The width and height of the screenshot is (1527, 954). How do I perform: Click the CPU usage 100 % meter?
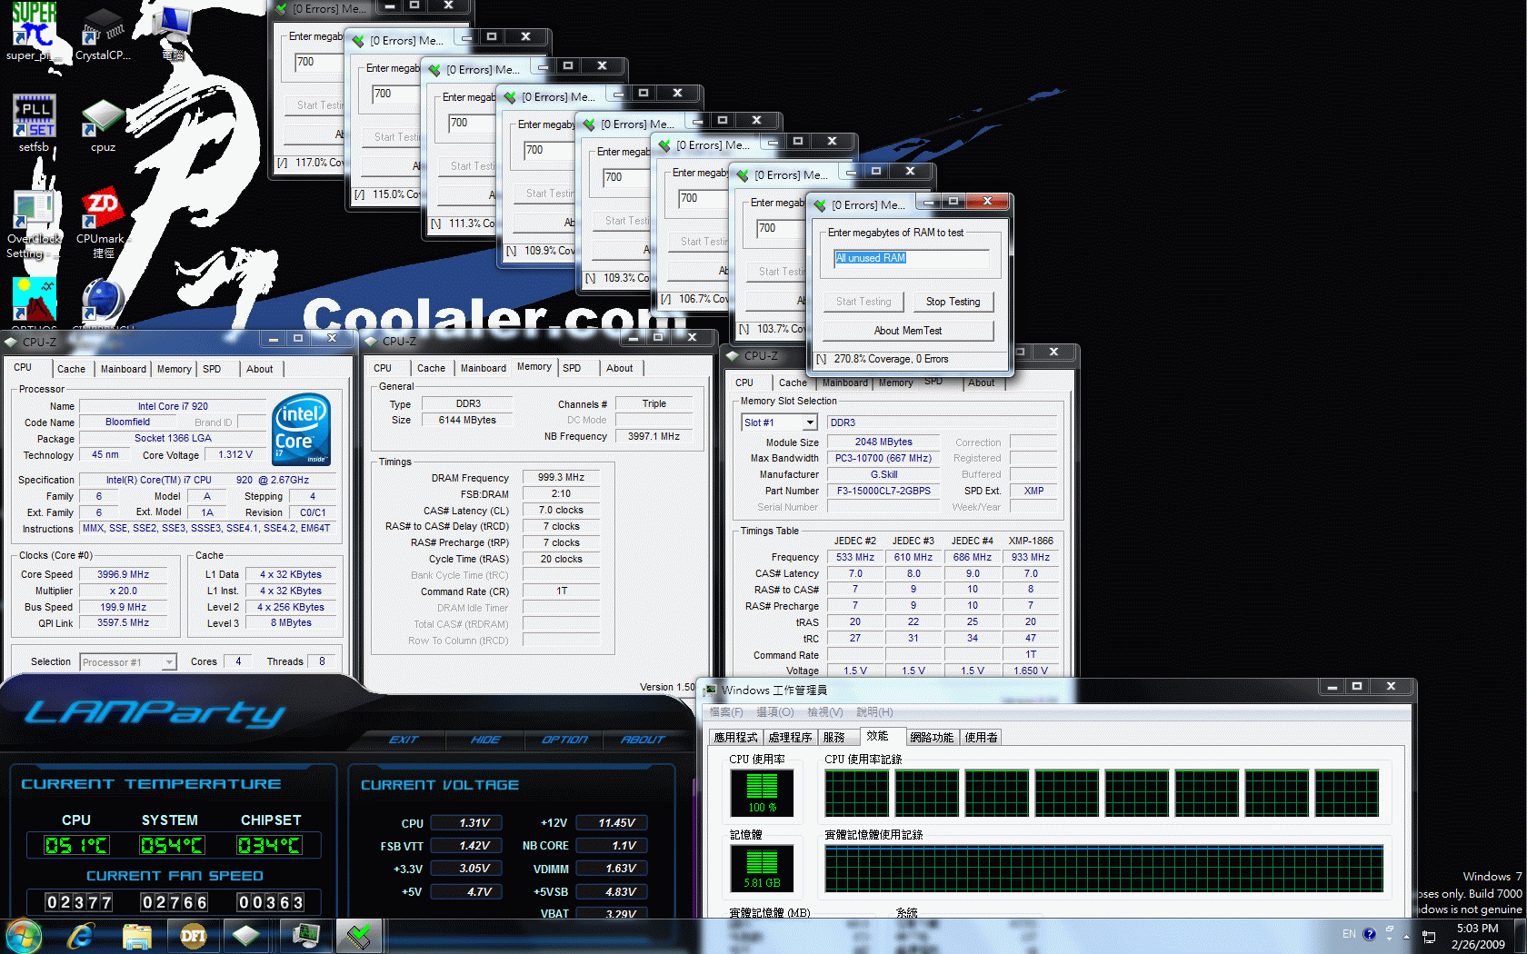762,793
